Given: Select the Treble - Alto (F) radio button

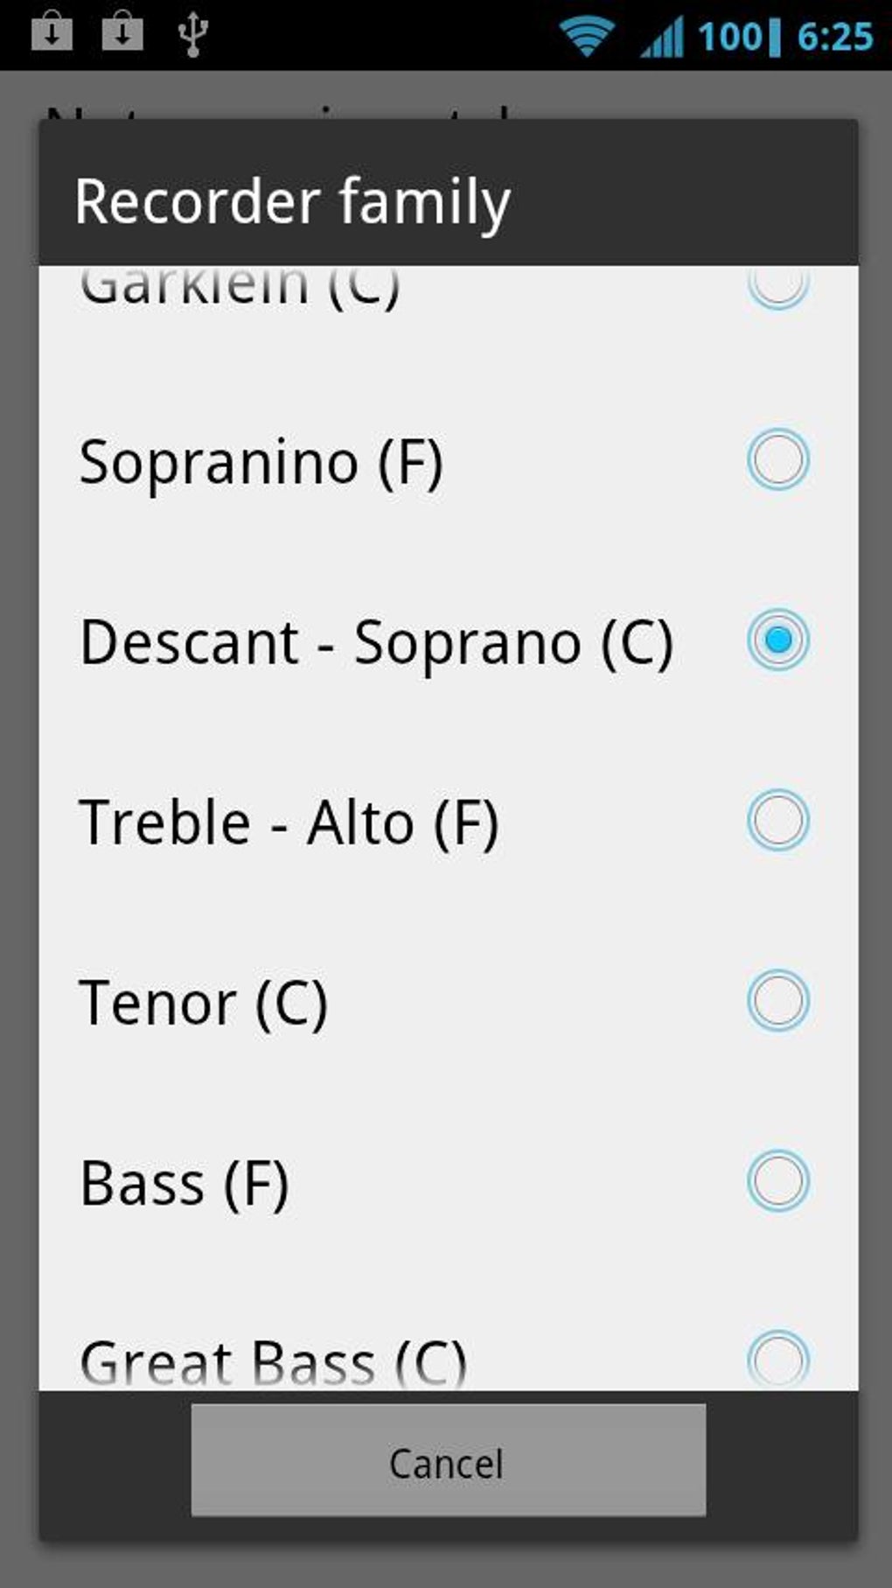Looking at the screenshot, I should click(777, 820).
